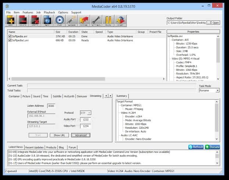Click the ADD toolbar icon
The height and width of the screenshot is (180, 229).
click(11, 21)
